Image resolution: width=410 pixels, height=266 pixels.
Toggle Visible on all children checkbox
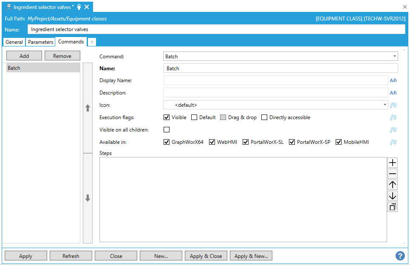(x=167, y=130)
